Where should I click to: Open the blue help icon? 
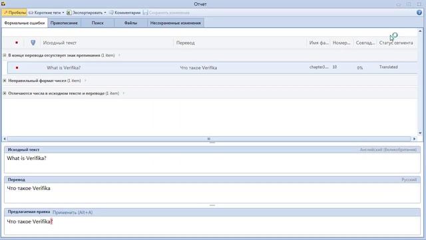coord(419,13)
